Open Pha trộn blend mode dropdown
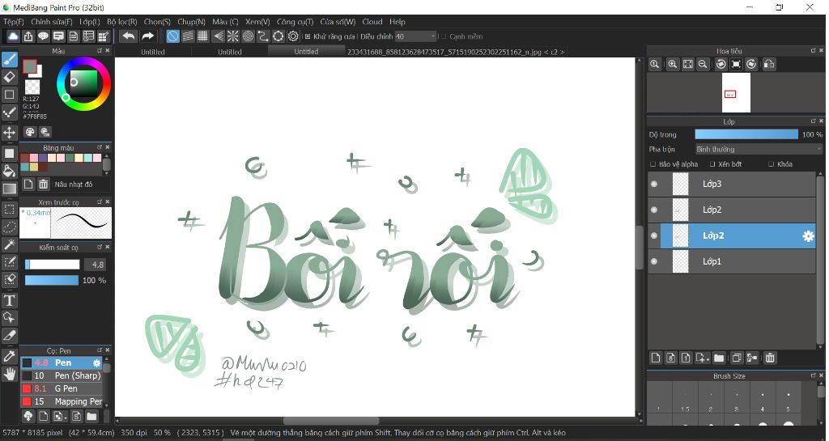Viewport: 829px width, 441px height. point(758,150)
